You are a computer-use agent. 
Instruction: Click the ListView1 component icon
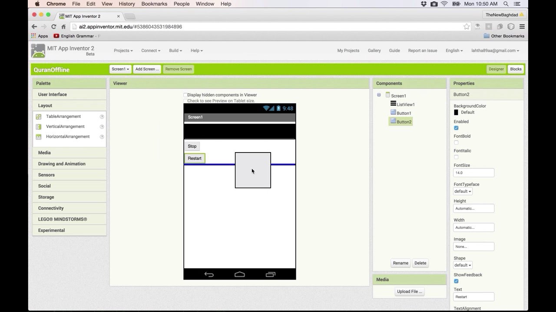393,104
